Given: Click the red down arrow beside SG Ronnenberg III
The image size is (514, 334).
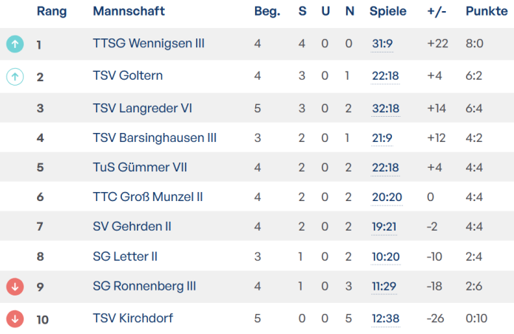Looking at the screenshot, I should pyautogui.click(x=15, y=286).
